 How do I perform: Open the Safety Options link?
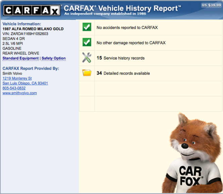click(x=54, y=59)
